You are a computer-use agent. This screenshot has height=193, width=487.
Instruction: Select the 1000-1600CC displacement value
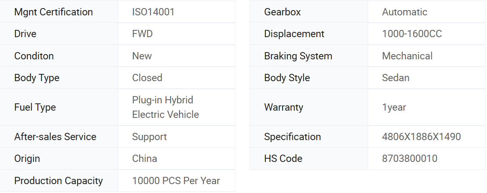click(x=412, y=34)
